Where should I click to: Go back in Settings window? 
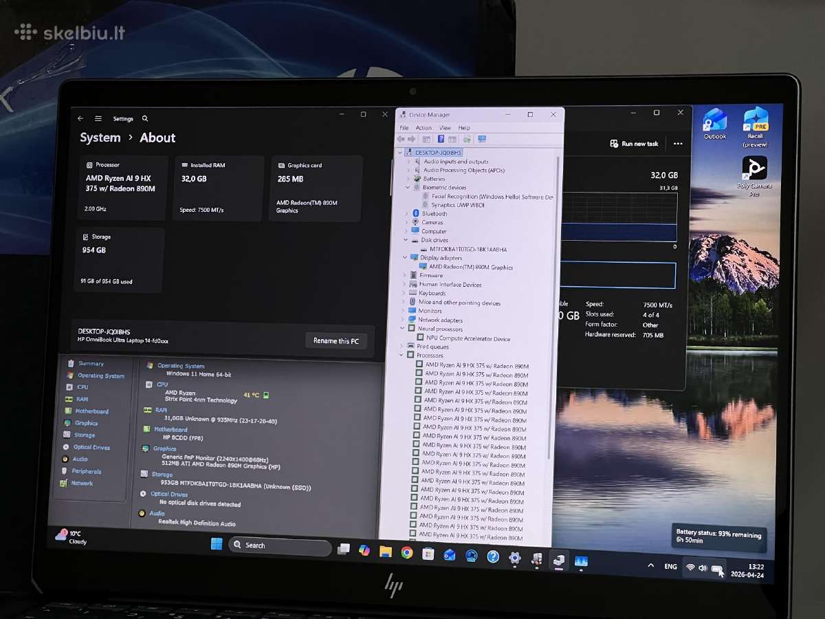(80, 118)
